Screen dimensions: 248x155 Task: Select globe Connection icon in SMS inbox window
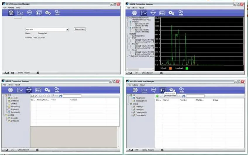click(11, 90)
